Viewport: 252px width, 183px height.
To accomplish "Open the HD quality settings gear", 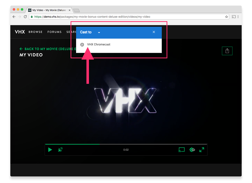I will [192, 149].
